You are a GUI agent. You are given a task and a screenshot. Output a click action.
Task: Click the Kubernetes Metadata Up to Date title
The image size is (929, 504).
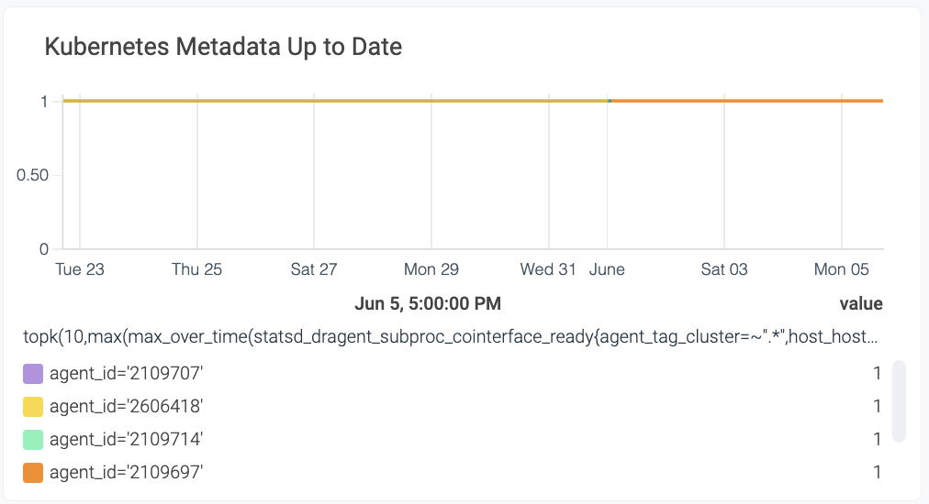223,47
